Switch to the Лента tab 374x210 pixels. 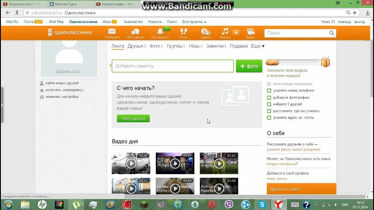point(118,46)
